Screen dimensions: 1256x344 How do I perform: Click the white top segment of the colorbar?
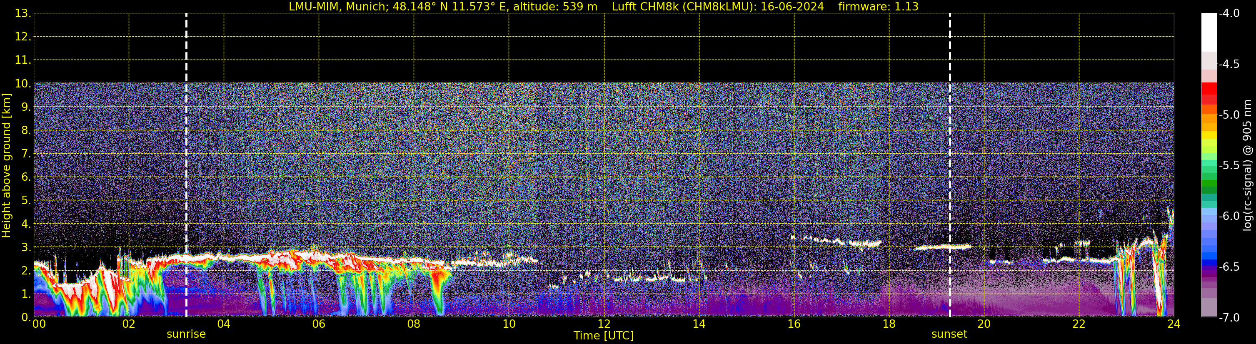[x=1209, y=32]
